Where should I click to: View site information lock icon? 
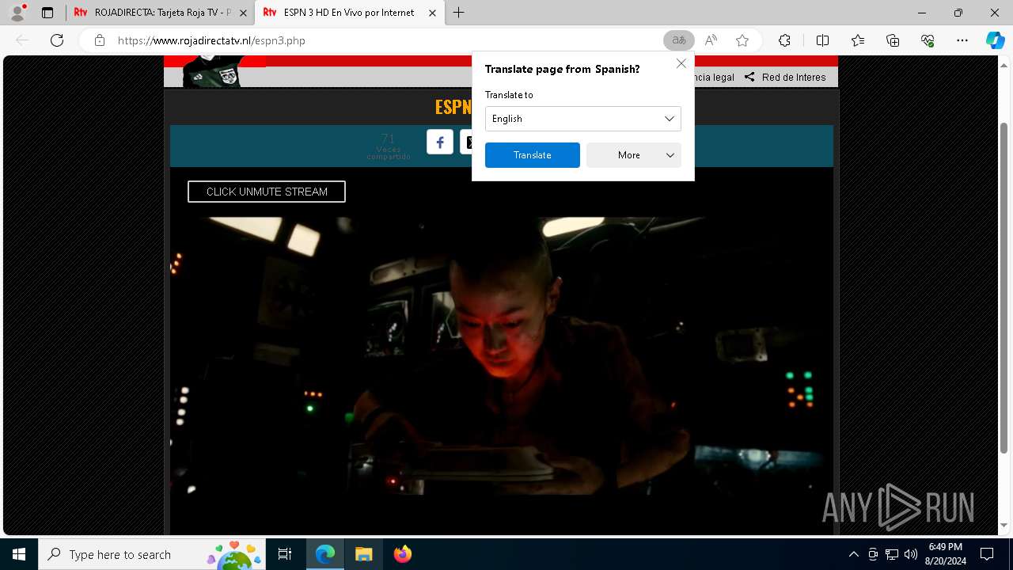(x=99, y=40)
